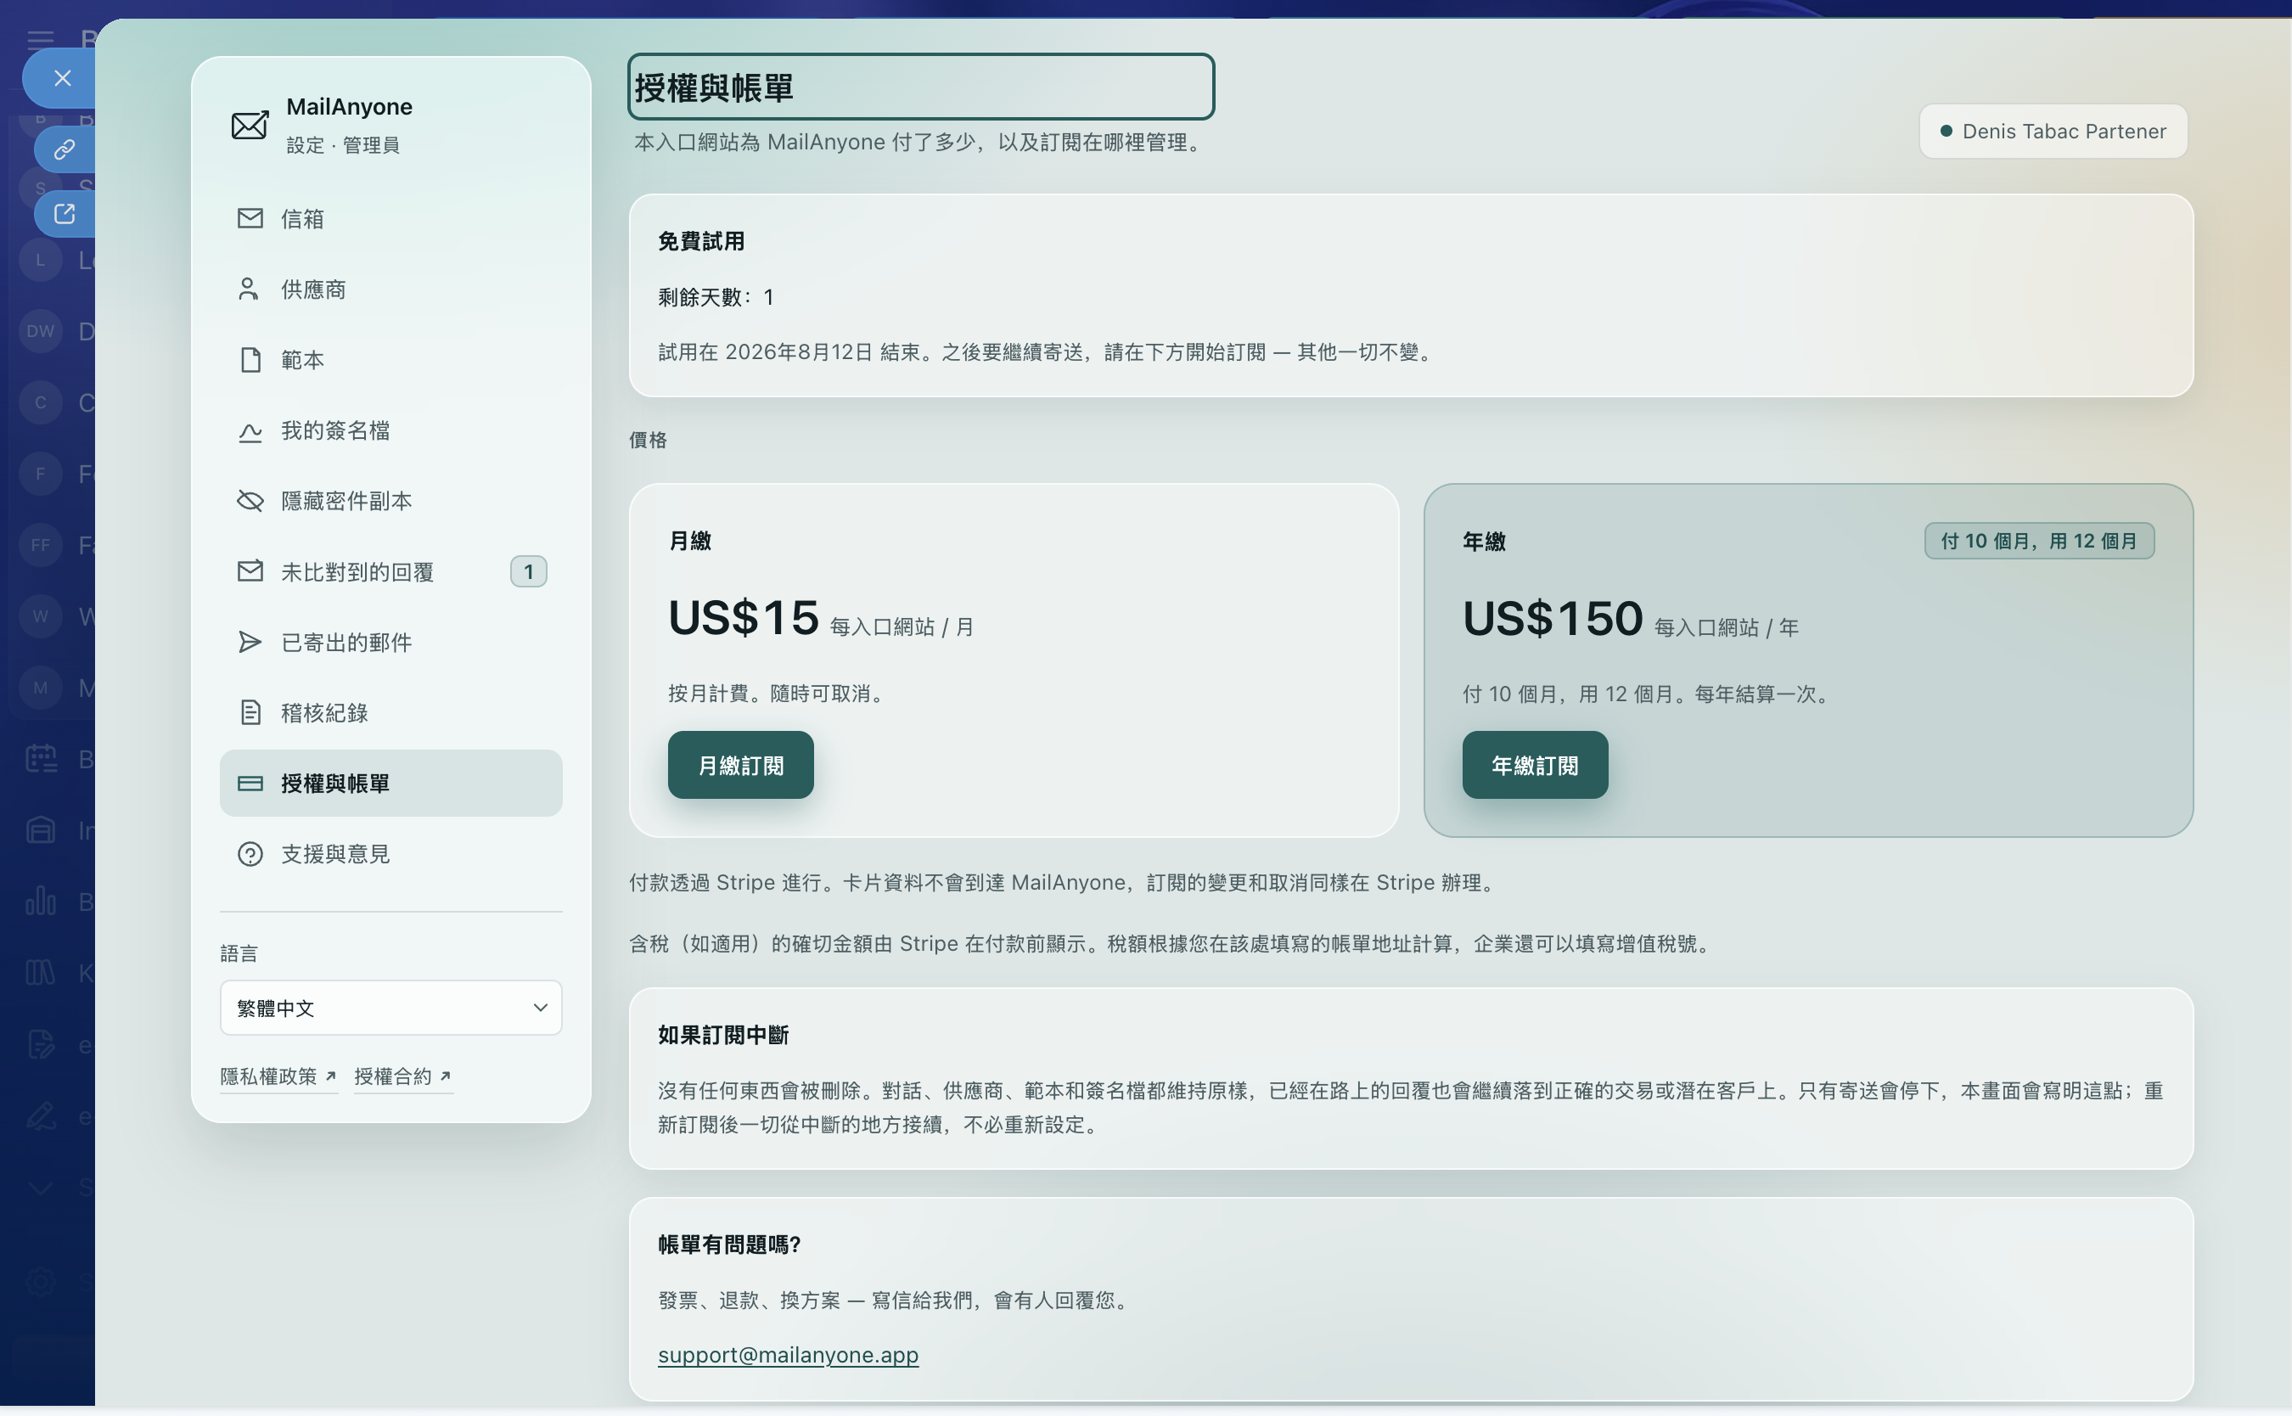Click the books library icon in background sidebar
The image size is (2292, 1416).
click(x=40, y=973)
